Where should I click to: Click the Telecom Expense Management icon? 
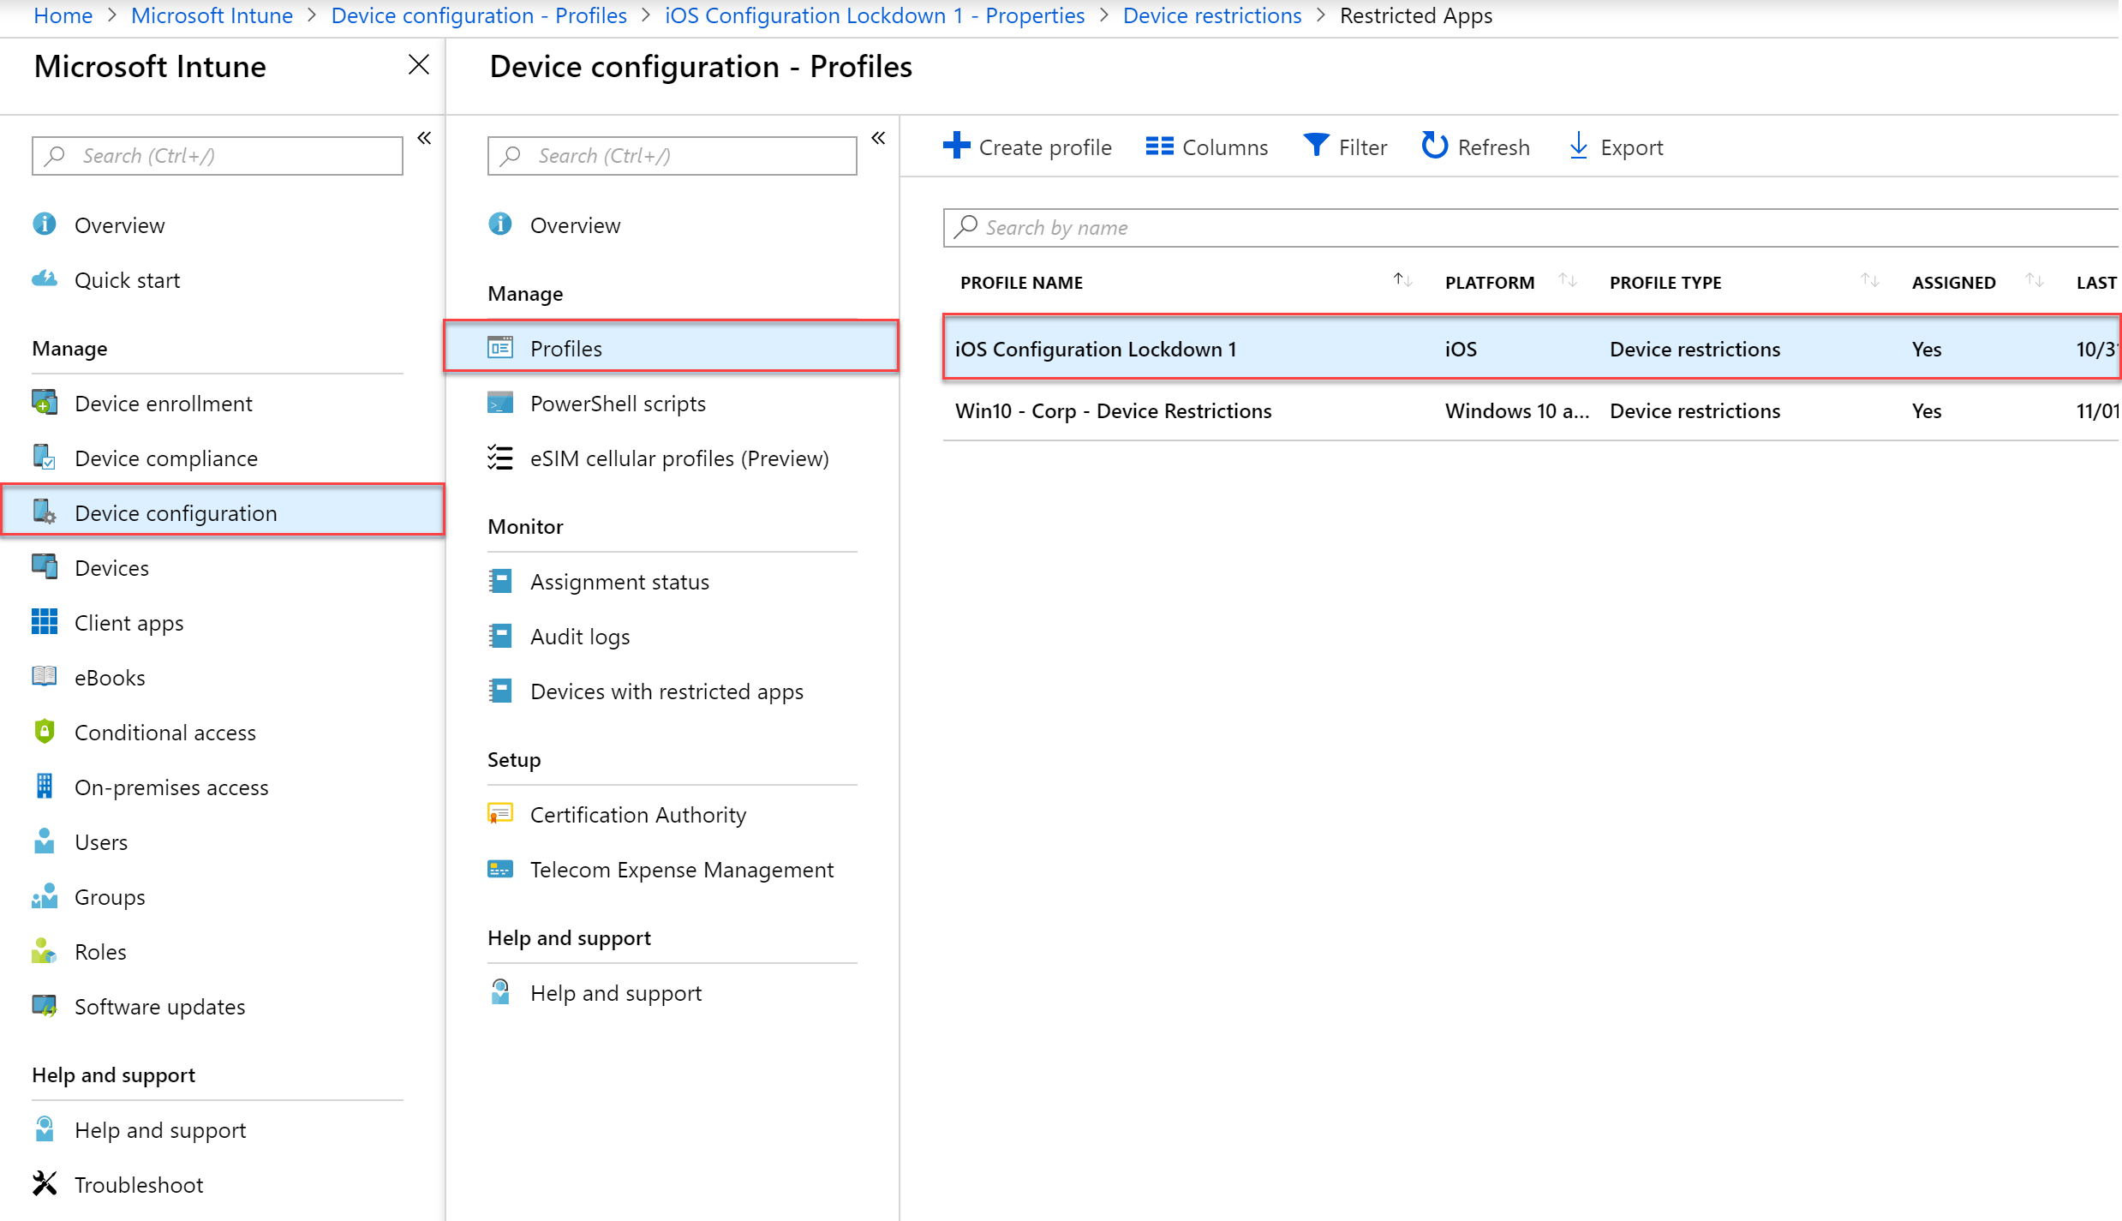[x=500, y=868]
